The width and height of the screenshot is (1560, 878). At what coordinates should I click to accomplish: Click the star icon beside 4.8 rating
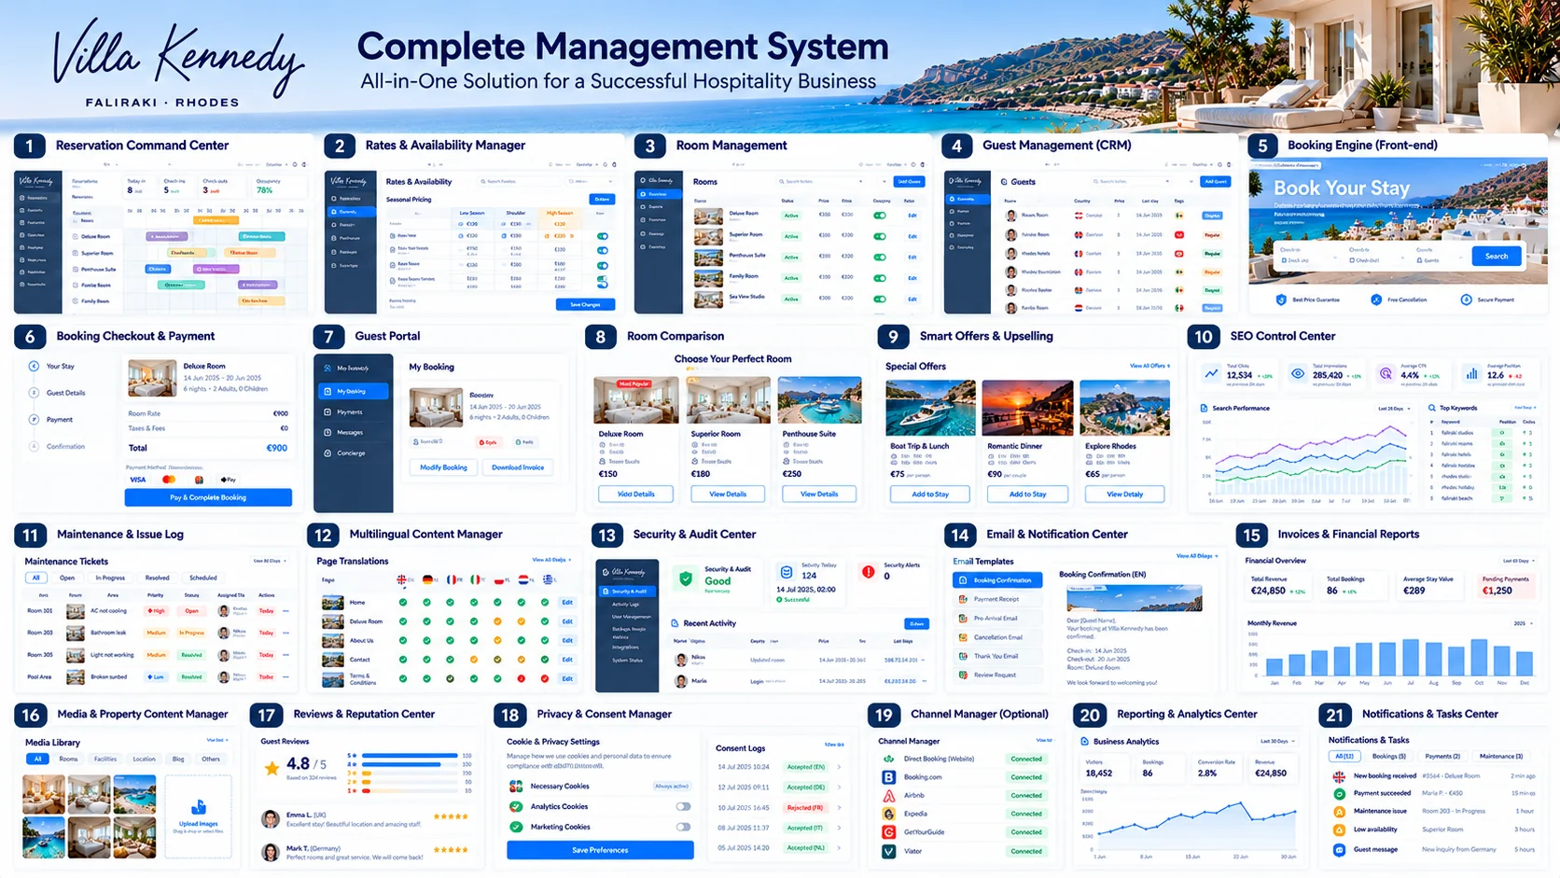coord(272,769)
